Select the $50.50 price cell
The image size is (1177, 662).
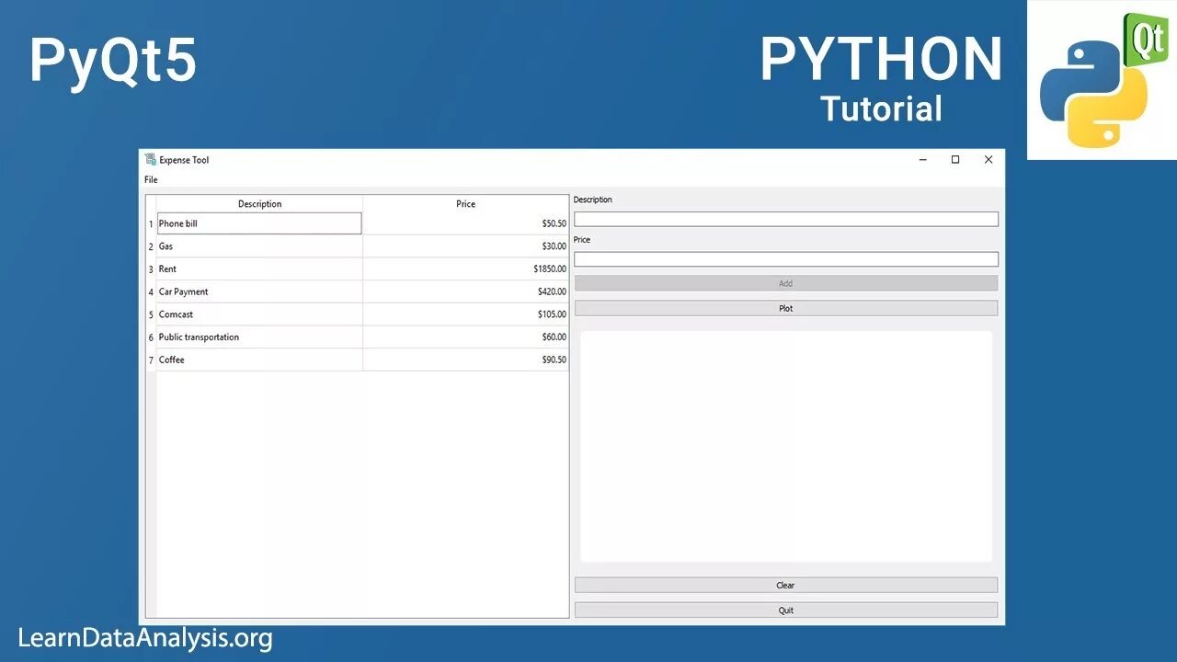pos(466,223)
